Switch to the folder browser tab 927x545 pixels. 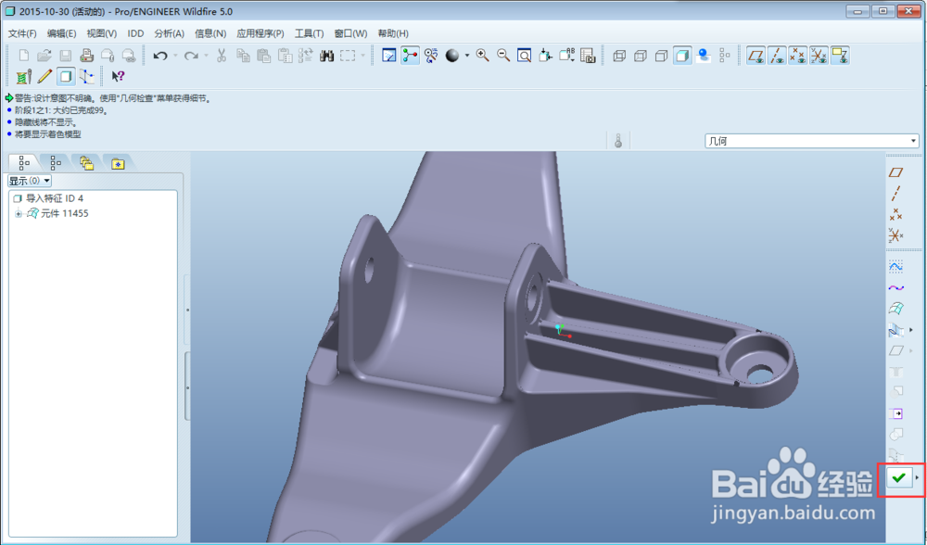(x=87, y=162)
